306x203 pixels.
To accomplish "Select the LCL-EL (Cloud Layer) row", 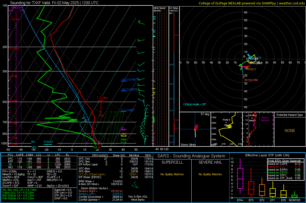I will pyautogui.click(x=116, y=174).
